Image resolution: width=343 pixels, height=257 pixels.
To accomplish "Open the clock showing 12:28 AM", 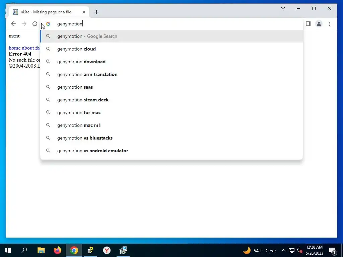I will (314, 250).
